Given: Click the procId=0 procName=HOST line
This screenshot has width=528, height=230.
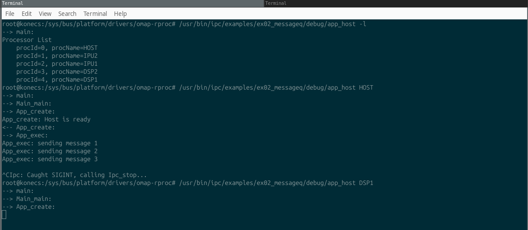Looking at the screenshot, I should pos(57,48).
